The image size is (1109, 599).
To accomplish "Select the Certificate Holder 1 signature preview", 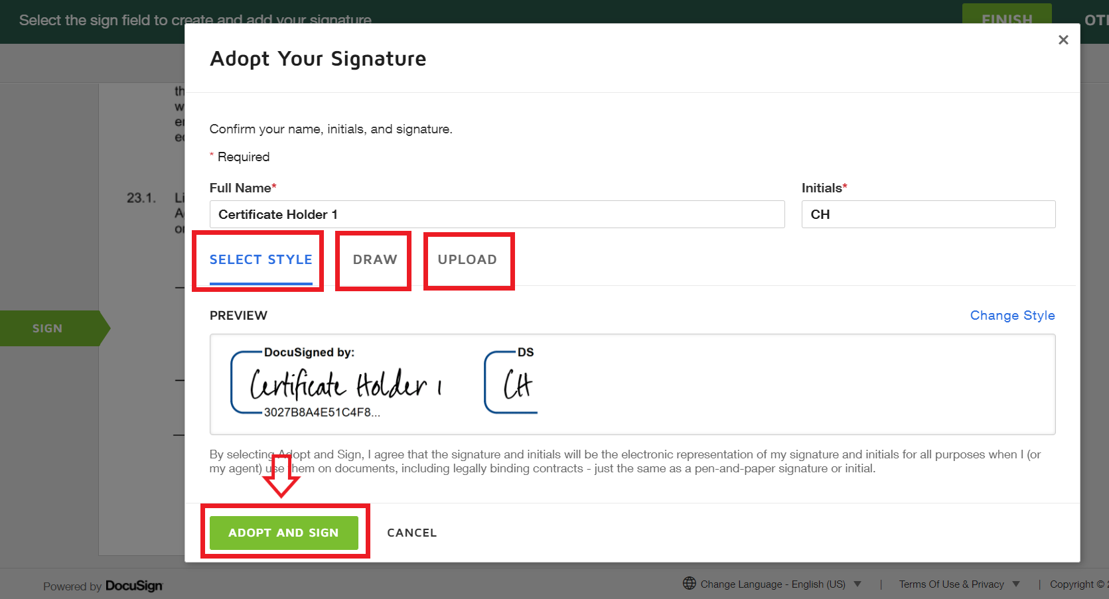I will pyautogui.click(x=337, y=384).
